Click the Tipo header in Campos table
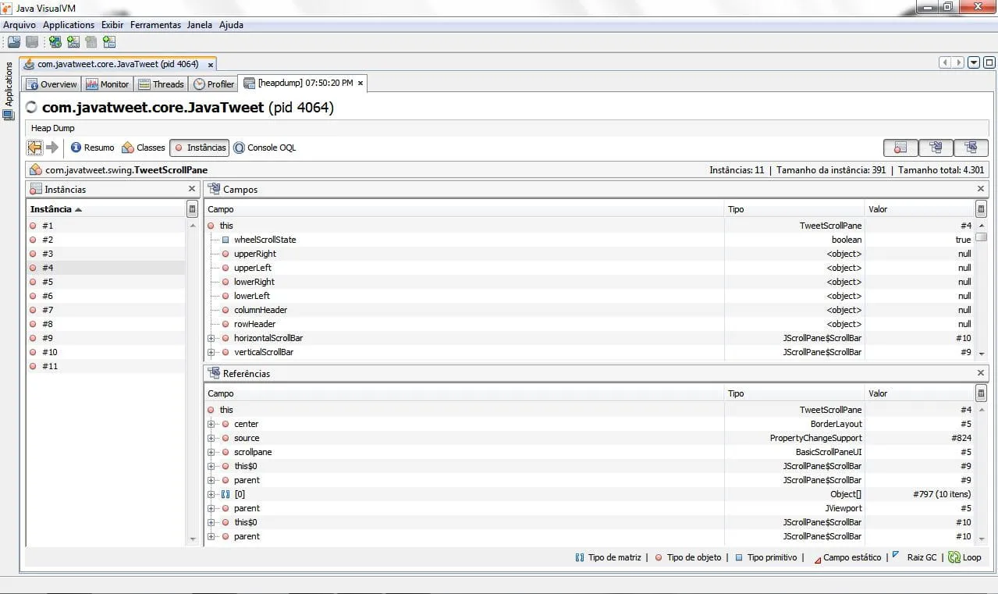This screenshot has height=594, width=998. [x=794, y=209]
